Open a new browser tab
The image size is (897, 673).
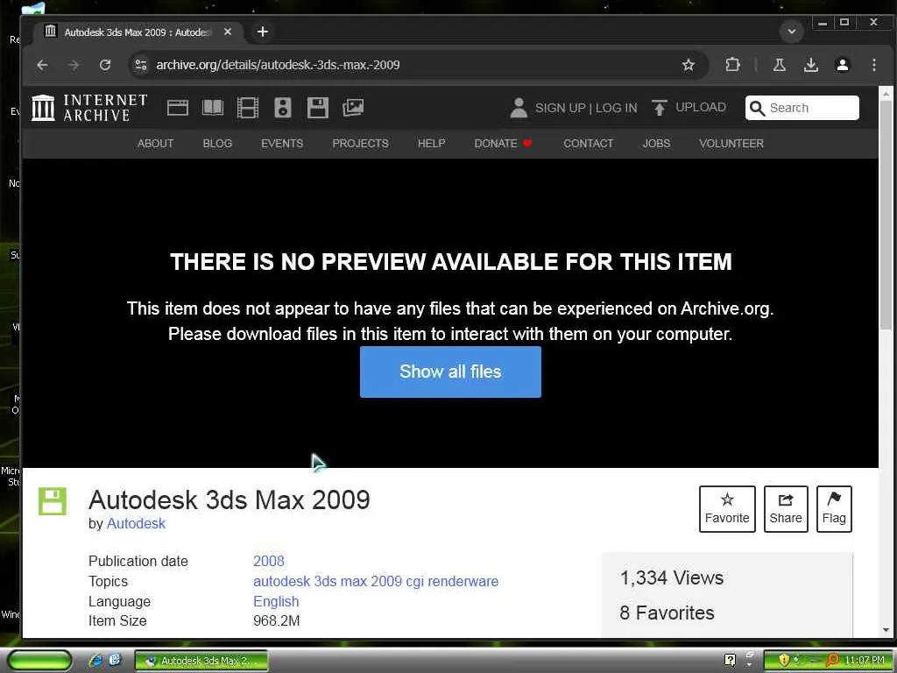point(263,32)
